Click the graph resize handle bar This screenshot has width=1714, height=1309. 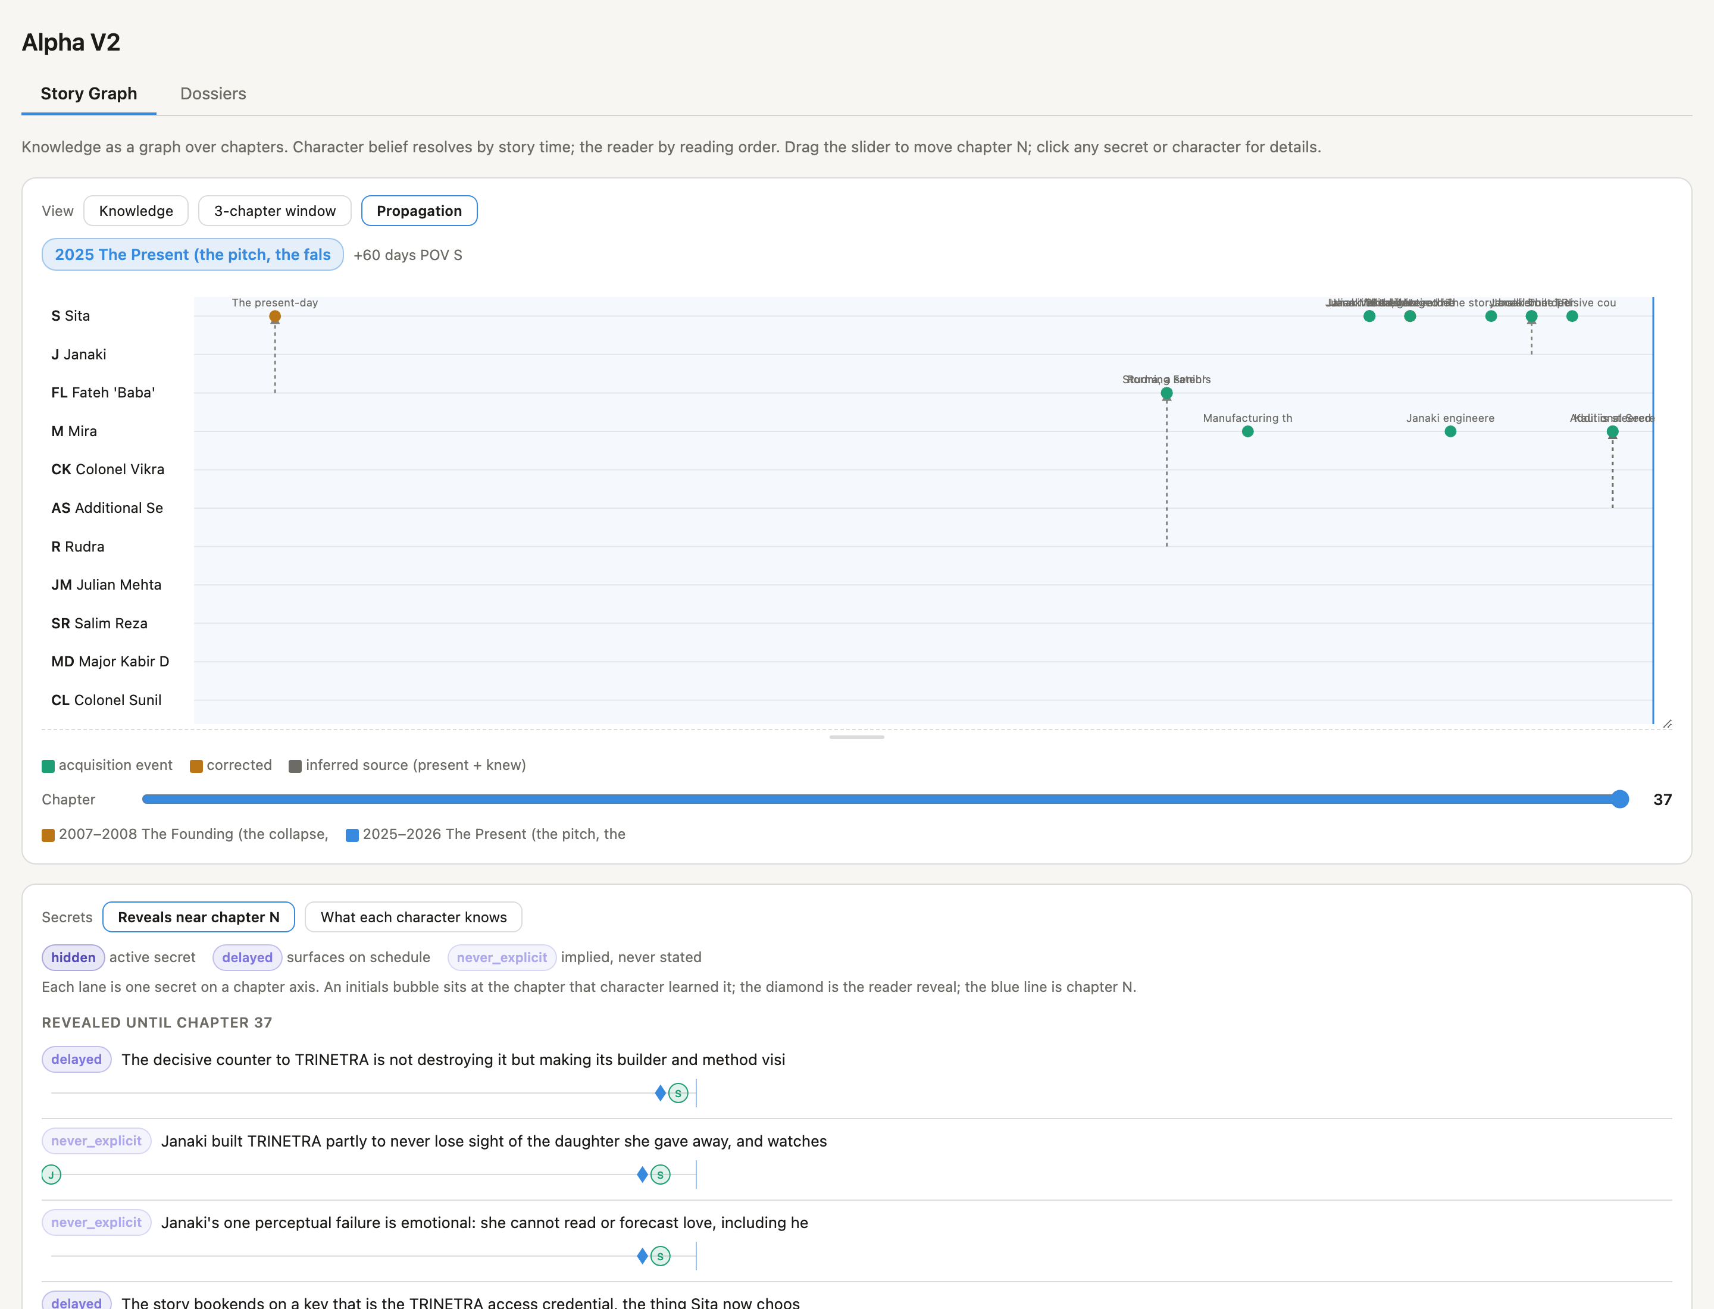pos(856,737)
